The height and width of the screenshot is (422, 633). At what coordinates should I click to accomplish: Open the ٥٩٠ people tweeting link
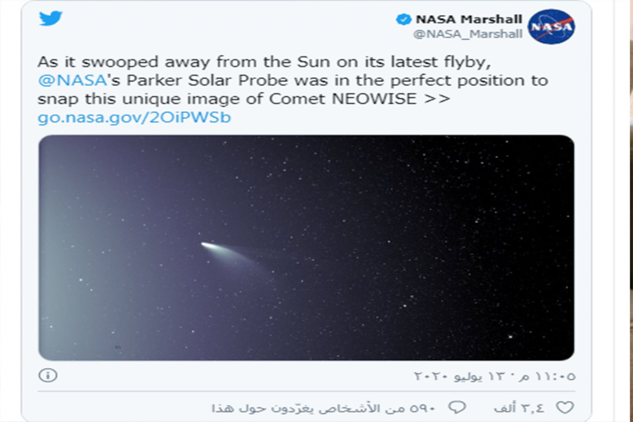(323, 408)
